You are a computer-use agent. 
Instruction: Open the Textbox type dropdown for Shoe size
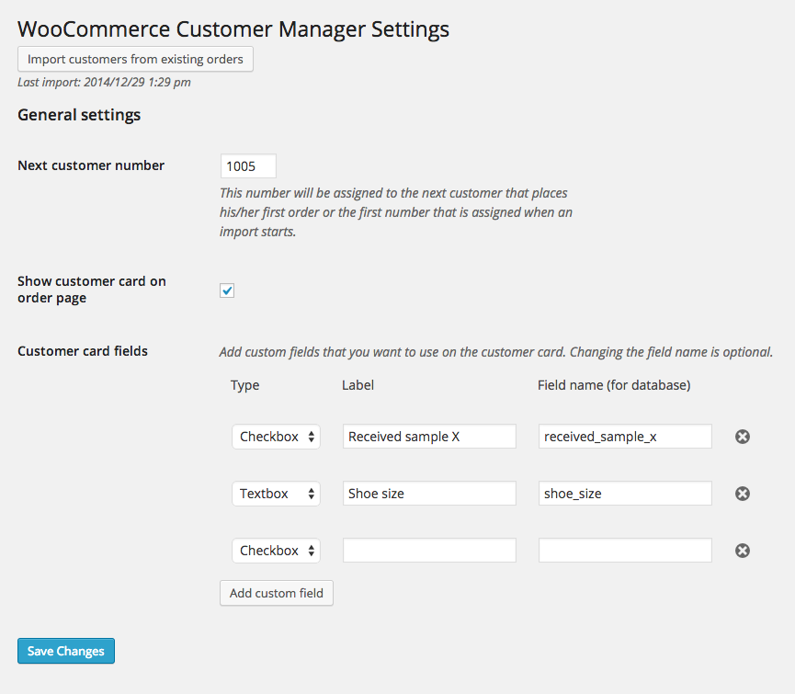[276, 493]
